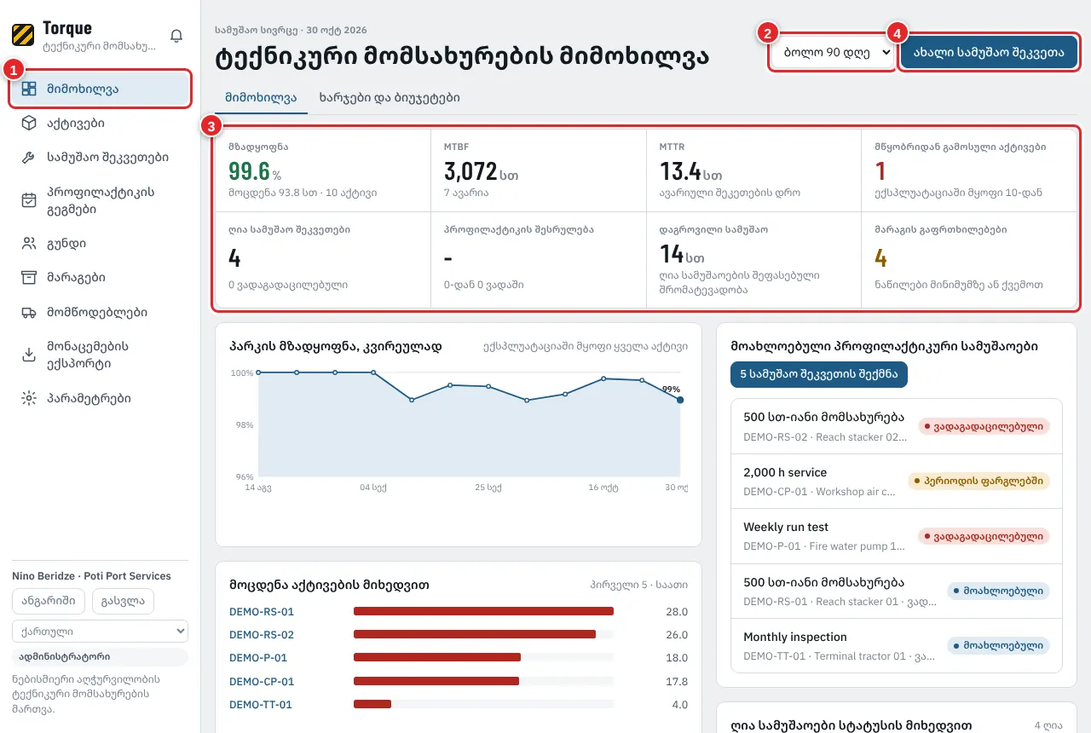
Task: Click the გასვლა logout button
Action: tap(123, 601)
